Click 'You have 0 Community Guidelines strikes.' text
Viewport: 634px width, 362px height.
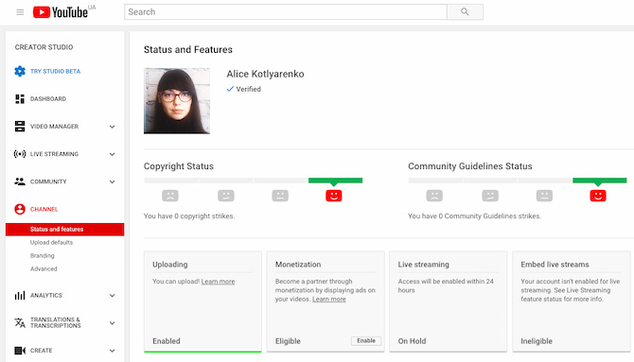[x=475, y=216]
